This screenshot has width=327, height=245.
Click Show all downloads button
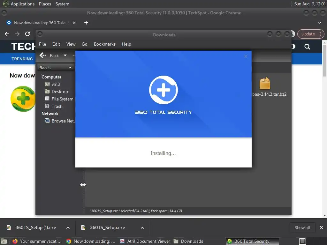[x=302, y=227]
